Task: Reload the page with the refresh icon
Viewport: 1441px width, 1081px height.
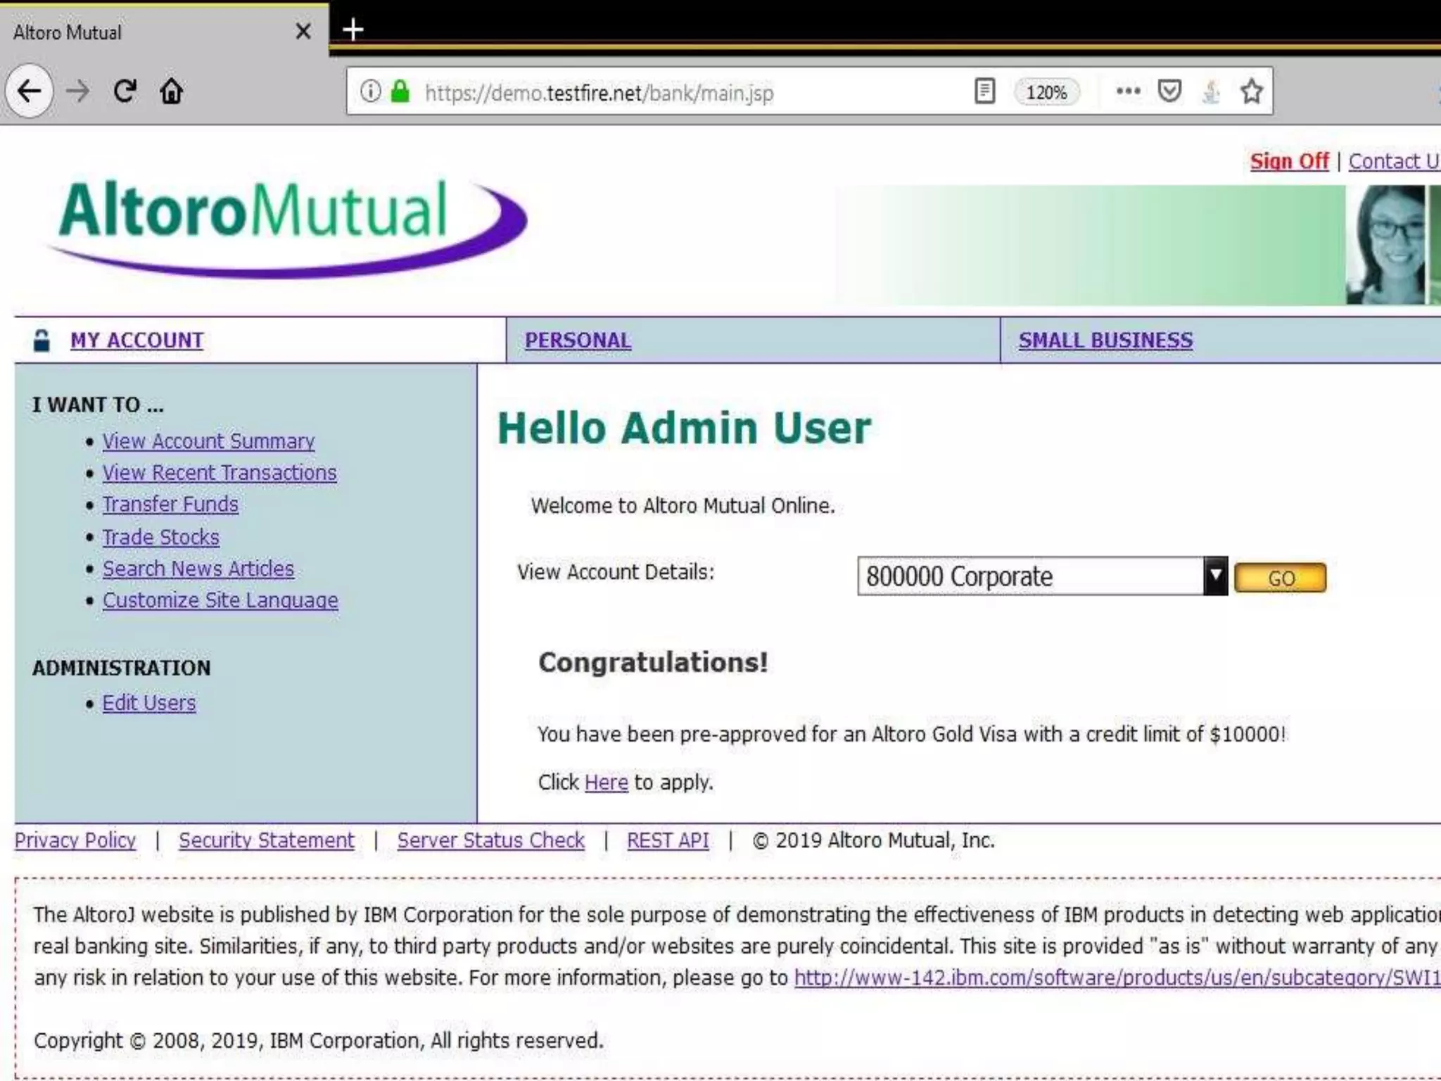Action: click(x=125, y=91)
